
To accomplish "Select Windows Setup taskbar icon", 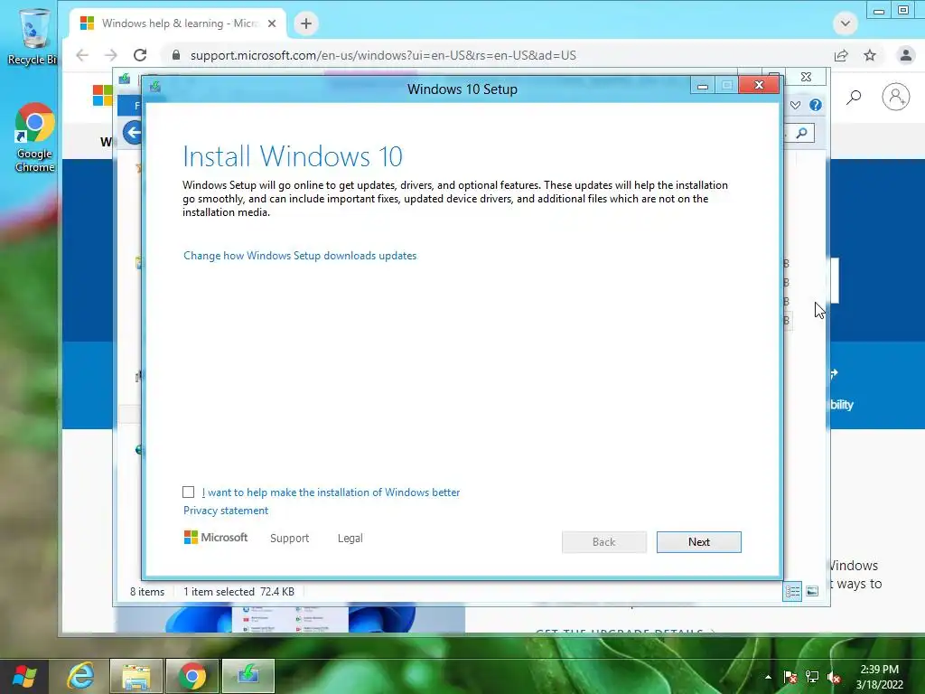I will 248,676.
